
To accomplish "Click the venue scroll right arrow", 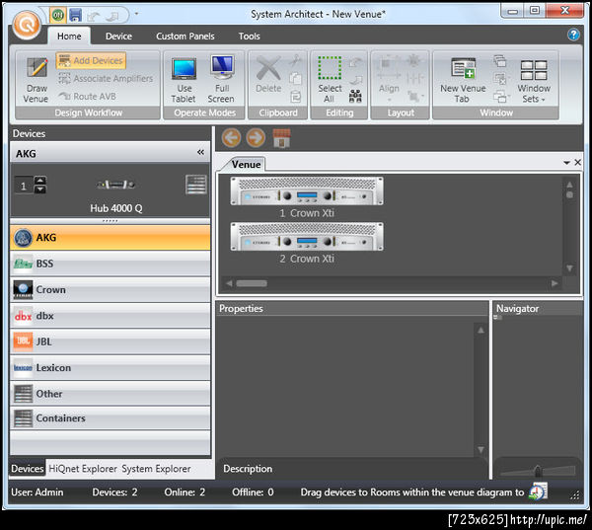I will pyautogui.click(x=555, y=283).
